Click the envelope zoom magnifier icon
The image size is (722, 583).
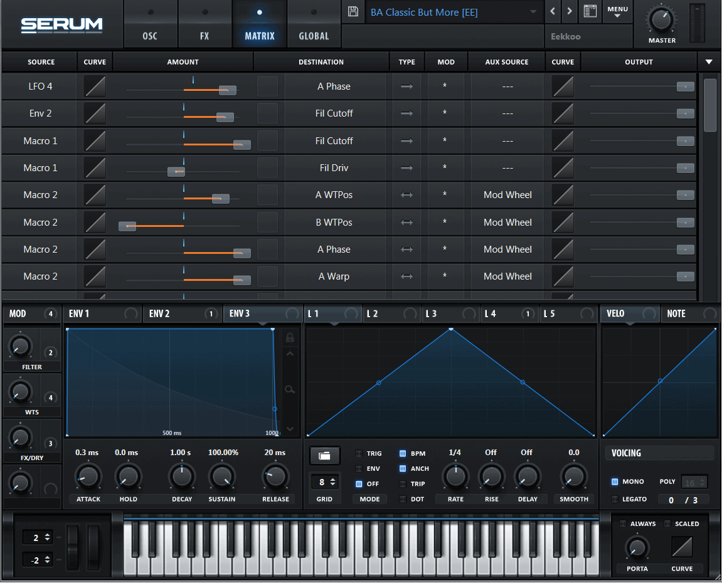290,390
